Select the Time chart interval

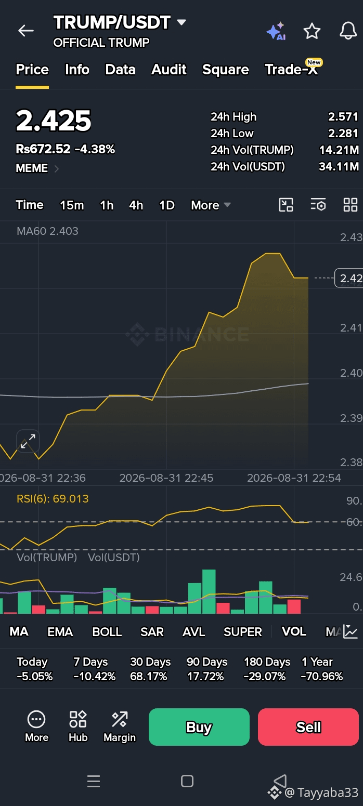[x=30, y=205]
